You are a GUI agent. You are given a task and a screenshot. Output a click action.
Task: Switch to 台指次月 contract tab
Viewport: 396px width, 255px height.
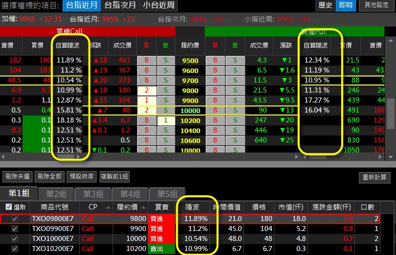(x=119, y=5)
